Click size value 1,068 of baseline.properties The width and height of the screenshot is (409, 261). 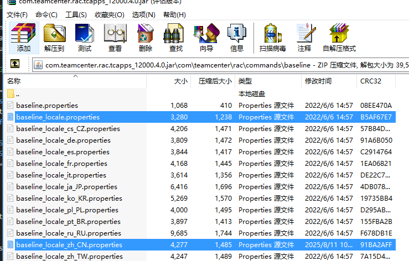point(179,105)
